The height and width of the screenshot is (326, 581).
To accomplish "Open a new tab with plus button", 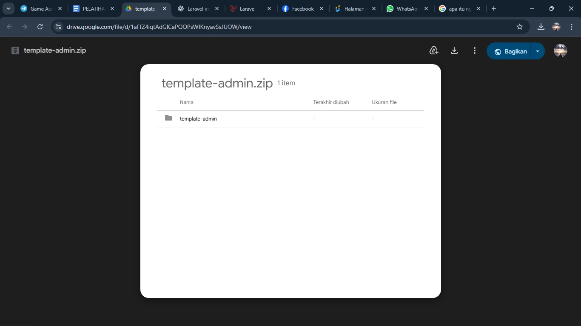I will [493, 8].
